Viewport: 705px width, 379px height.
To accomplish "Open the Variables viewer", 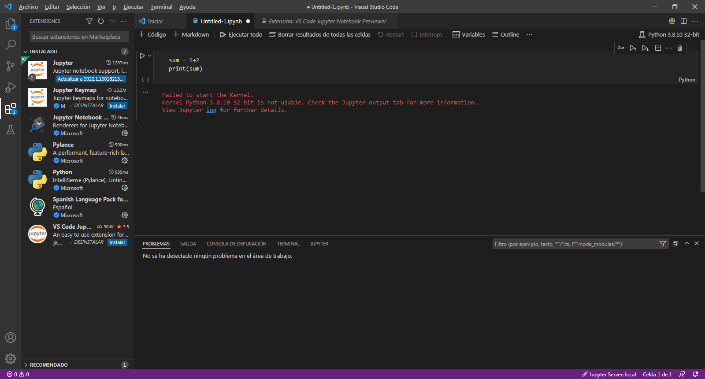I will pyautogui.click(x=469, y=34).
